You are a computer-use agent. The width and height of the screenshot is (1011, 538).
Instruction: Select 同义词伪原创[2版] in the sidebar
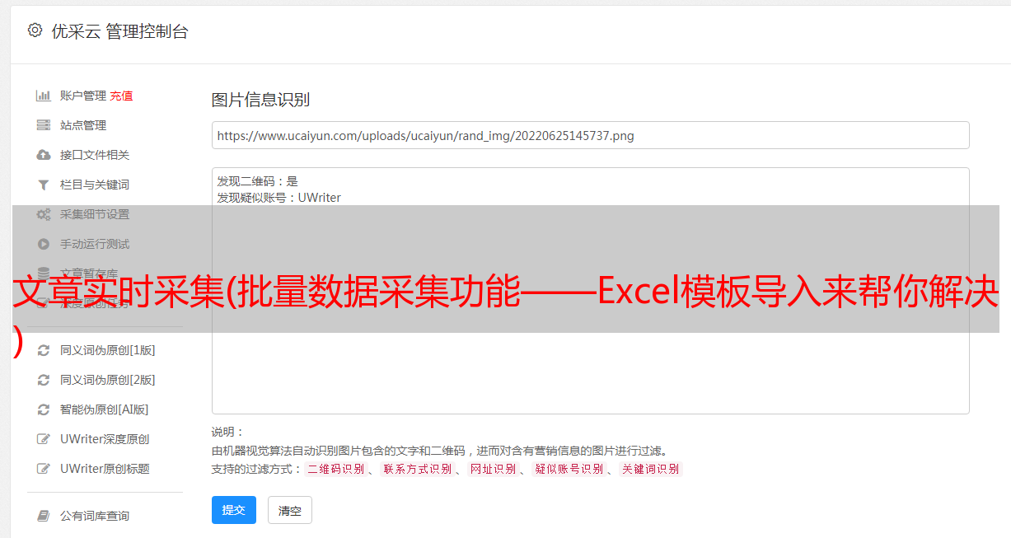click(x=107, y=380)
